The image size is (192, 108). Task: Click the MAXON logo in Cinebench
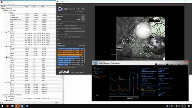tap(64, 72)
